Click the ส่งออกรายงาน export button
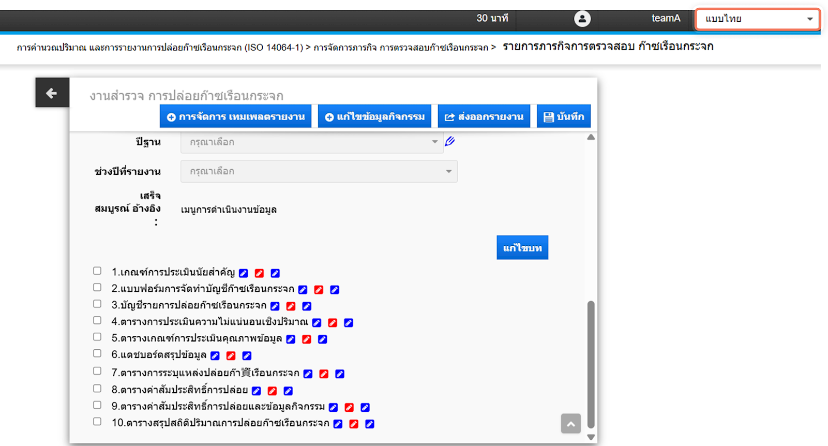The image size is (828, 446). (x=484, y=116)
